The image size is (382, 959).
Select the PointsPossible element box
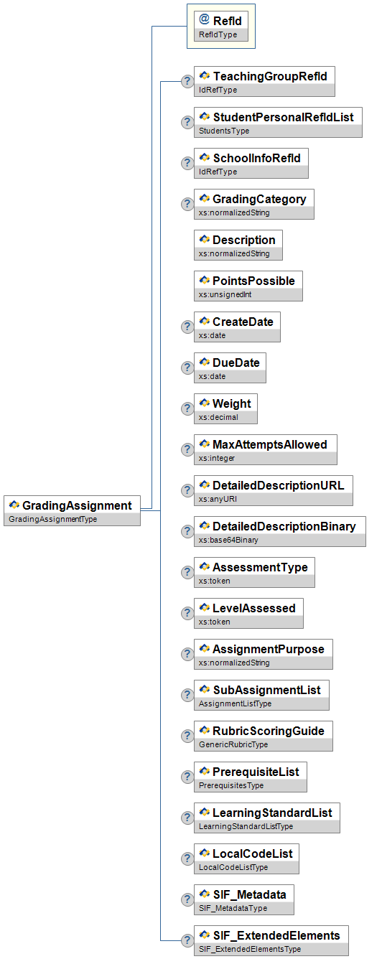tap(248, 286)
